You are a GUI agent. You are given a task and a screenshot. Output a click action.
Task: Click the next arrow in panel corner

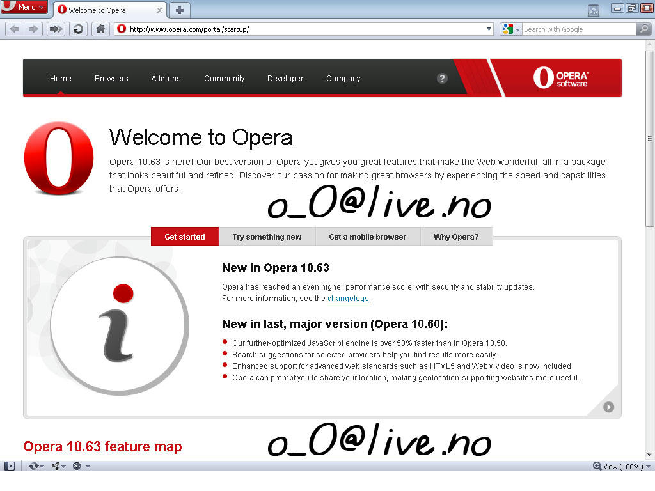point(609,407)
